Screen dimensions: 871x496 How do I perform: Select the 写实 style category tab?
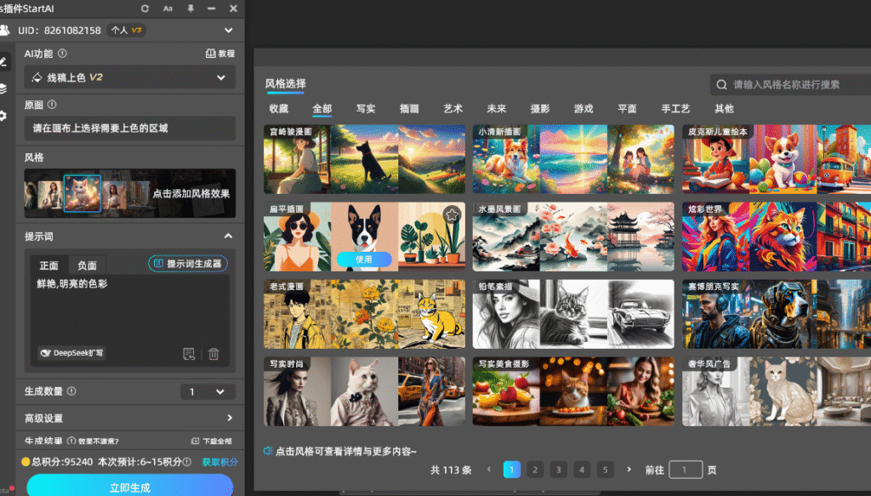point(366,109)
